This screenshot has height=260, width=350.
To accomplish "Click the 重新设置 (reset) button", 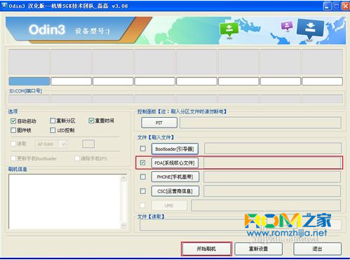I will (258, 249).
